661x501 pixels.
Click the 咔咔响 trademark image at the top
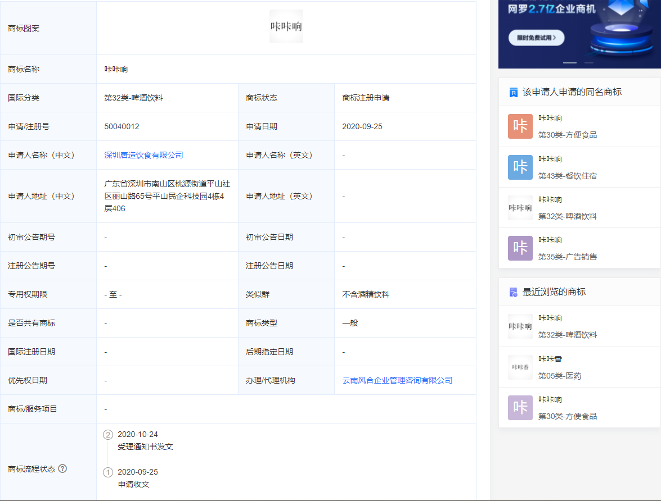point(286,26)
